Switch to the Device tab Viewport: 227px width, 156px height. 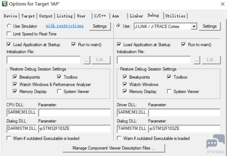click(10, 16)
